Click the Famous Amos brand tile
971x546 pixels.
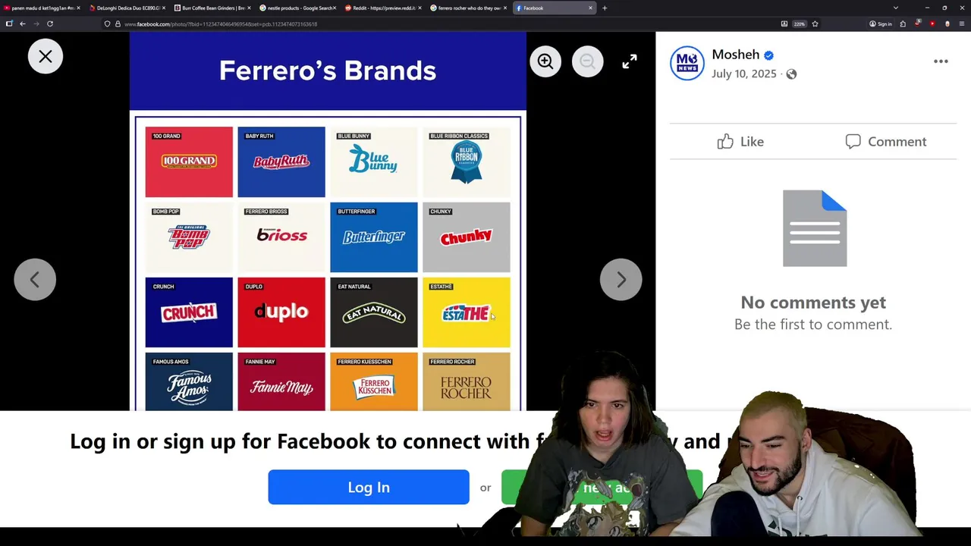189,382
